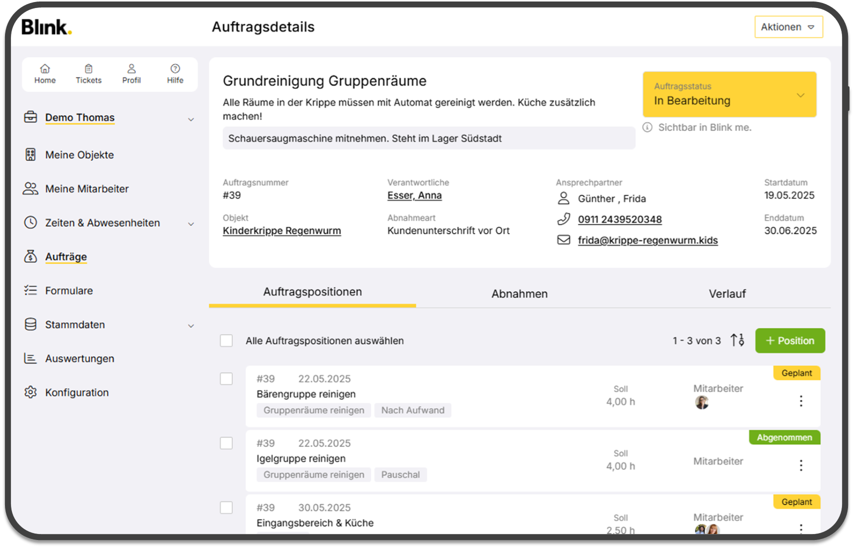The height and width of the screenshot is (548, 854).
Task: Open the Aktionen dropdown
Action: pyautogui.click(x=788, y=27)
